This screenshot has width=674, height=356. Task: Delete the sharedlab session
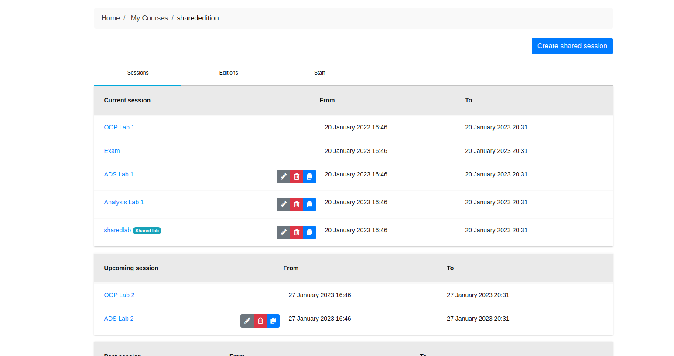tap(297, 232)
